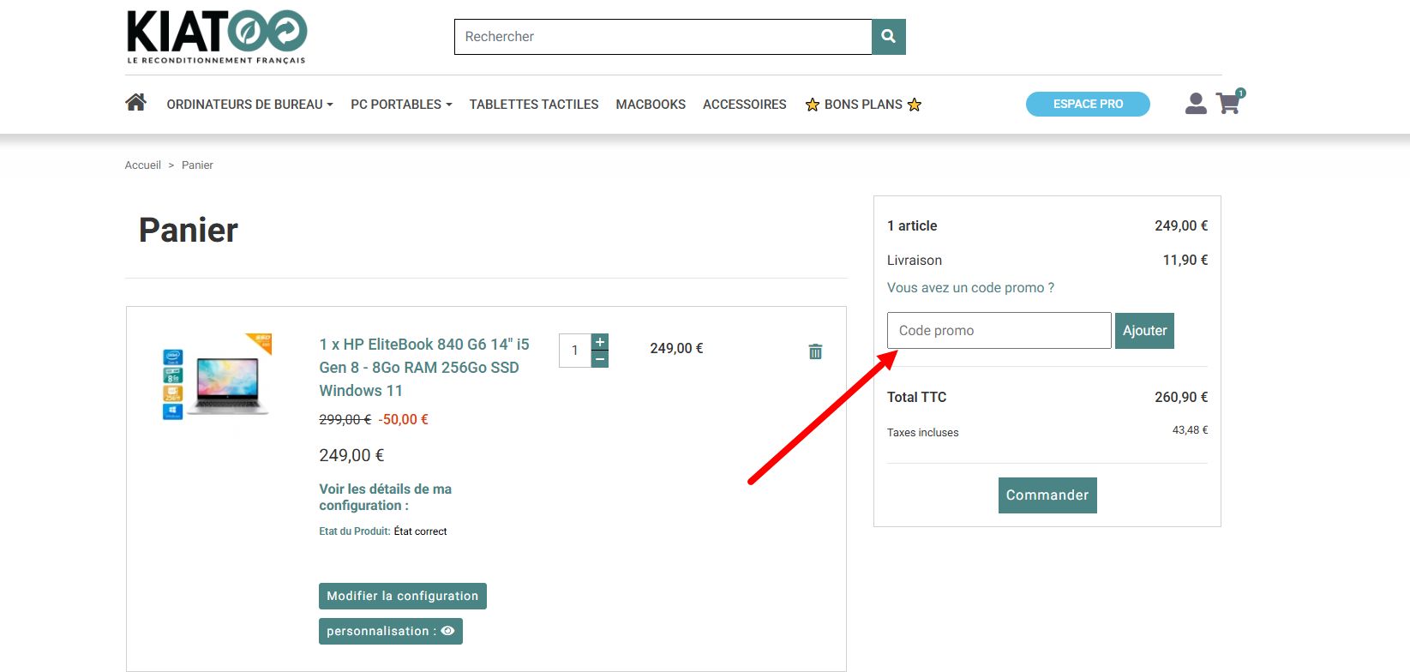Image resolution: width=1410 pixels, height=672 pixels.
Task: Click the 43,48 € taxes amount
Action: [x=1191, y=430]
